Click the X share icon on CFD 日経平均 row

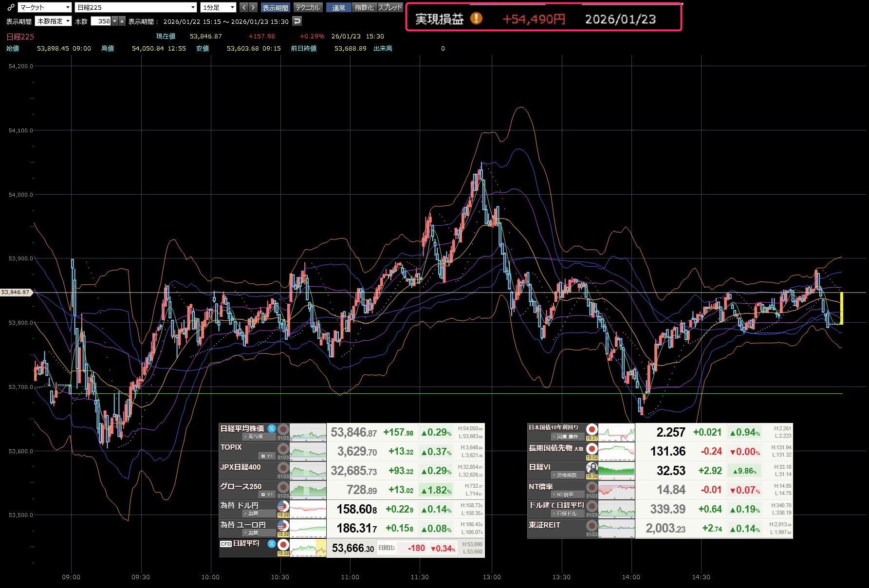pyautogui.click(x=272, y=543)
